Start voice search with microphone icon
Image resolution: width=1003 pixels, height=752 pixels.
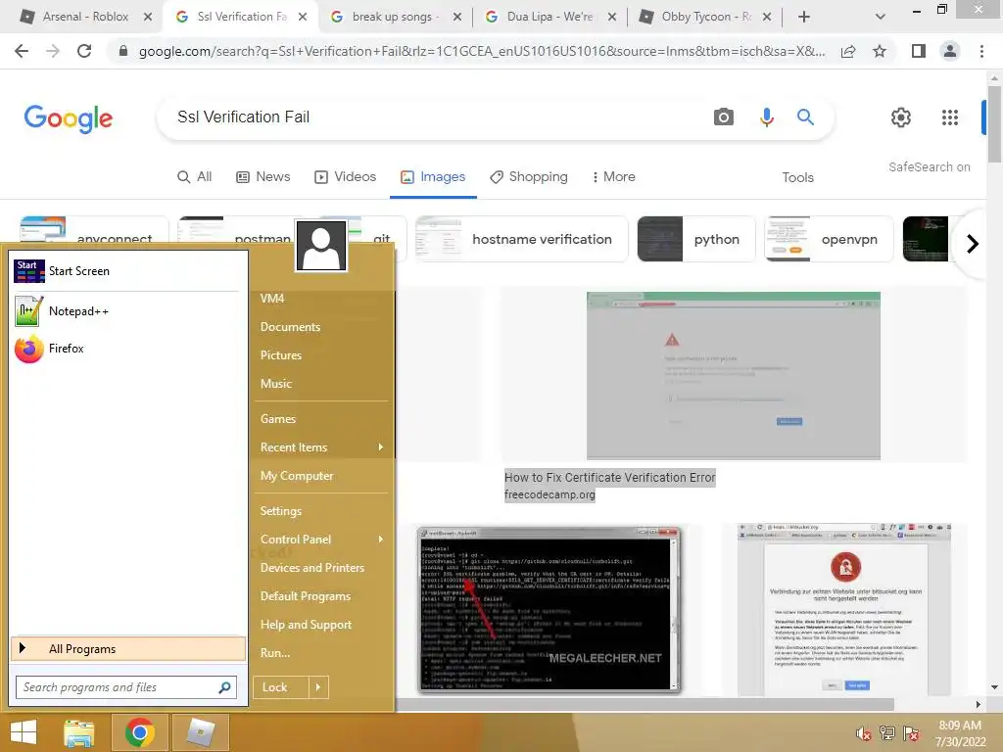766,117
